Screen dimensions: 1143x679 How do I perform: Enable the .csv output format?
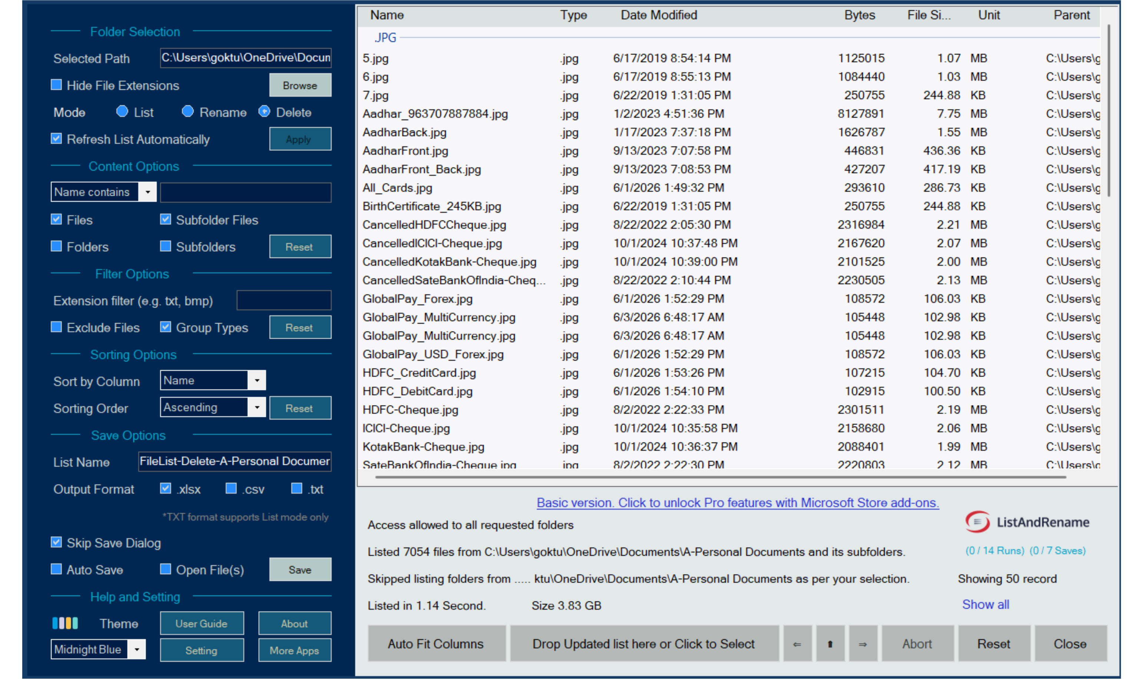(231, 488)
